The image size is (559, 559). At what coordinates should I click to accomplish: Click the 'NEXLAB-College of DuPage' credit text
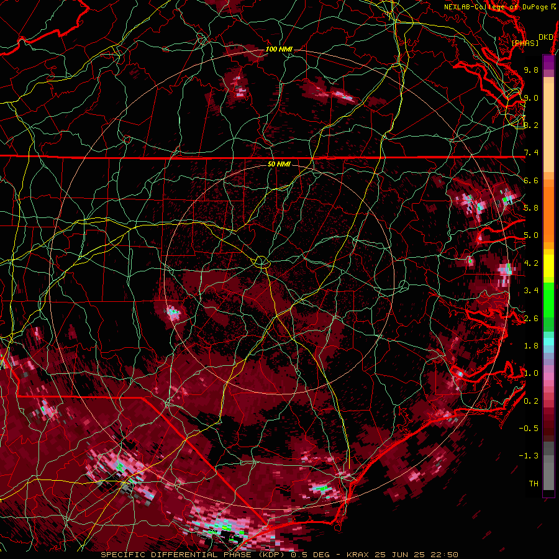pos(497,7)
